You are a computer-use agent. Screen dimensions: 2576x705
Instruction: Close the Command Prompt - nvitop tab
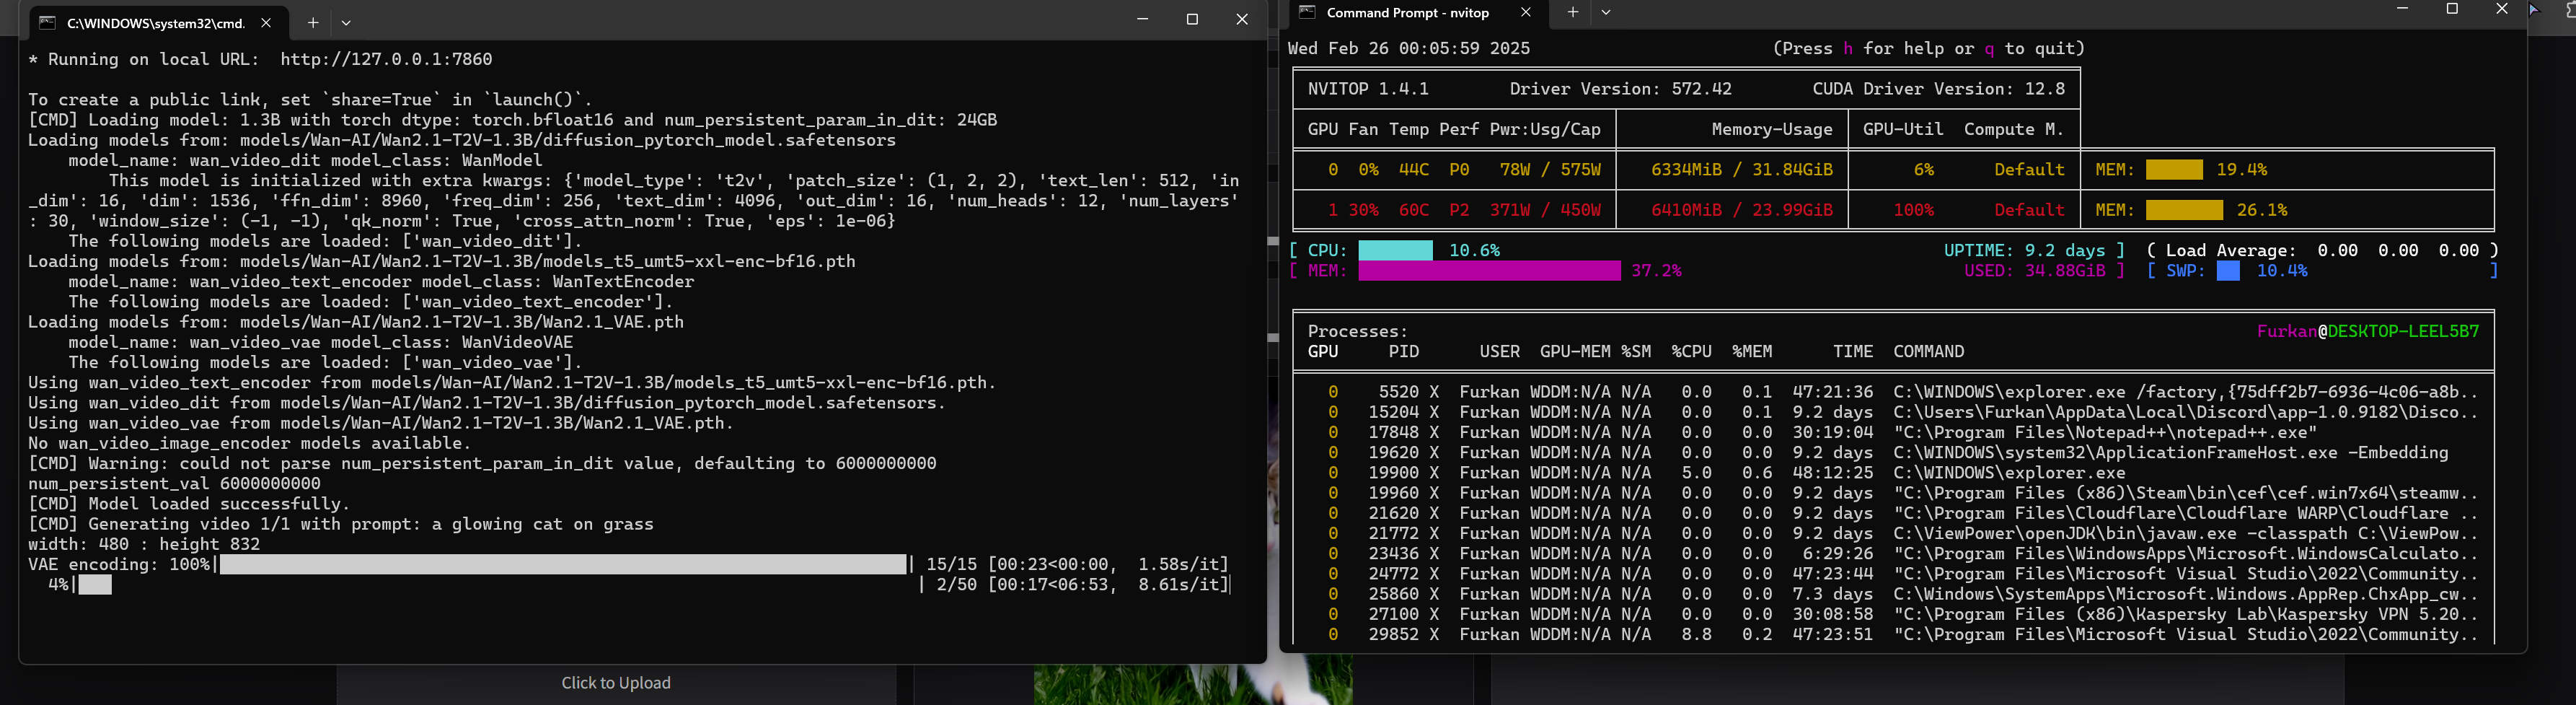point(1526,12)
